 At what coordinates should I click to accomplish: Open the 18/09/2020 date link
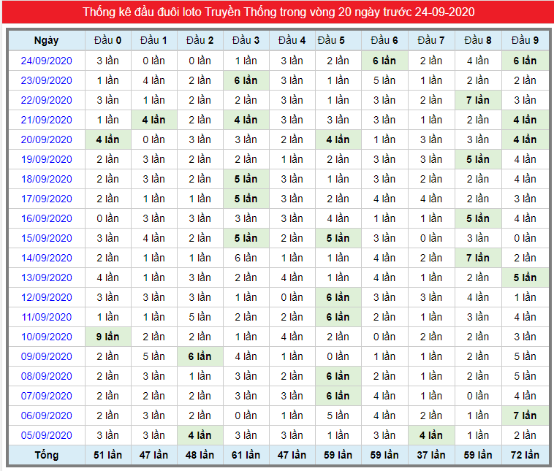[46, 179]
